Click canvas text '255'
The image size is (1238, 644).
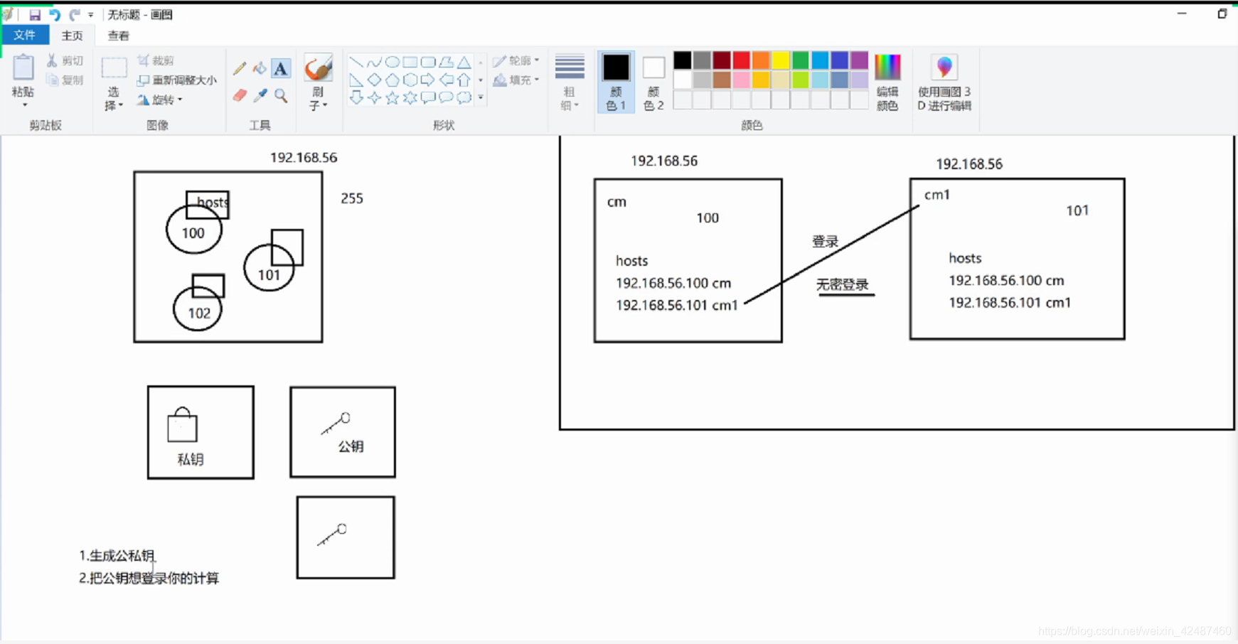pos(352,198)
